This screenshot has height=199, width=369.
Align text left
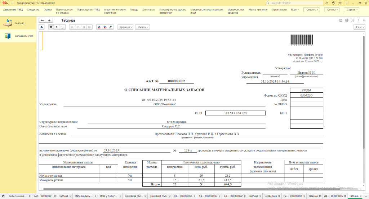tap(72, 27)
